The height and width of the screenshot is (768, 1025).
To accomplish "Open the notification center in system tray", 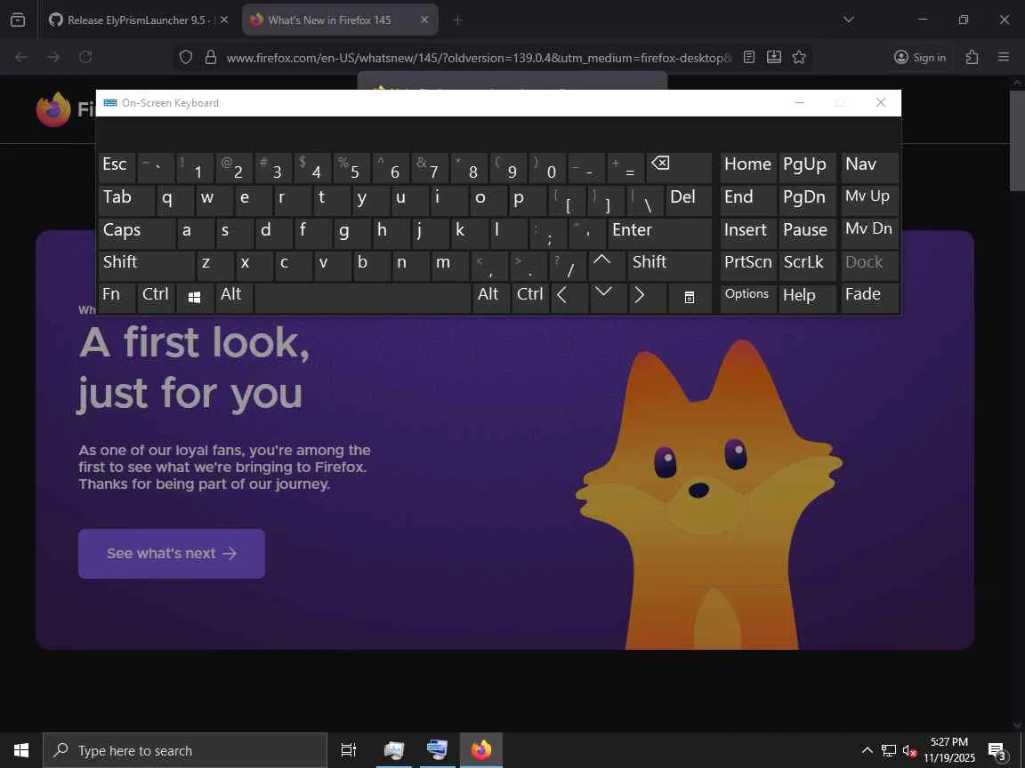I will [997, 750].
